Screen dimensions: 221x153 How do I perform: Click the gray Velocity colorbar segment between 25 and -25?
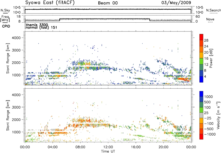(201, 115)
